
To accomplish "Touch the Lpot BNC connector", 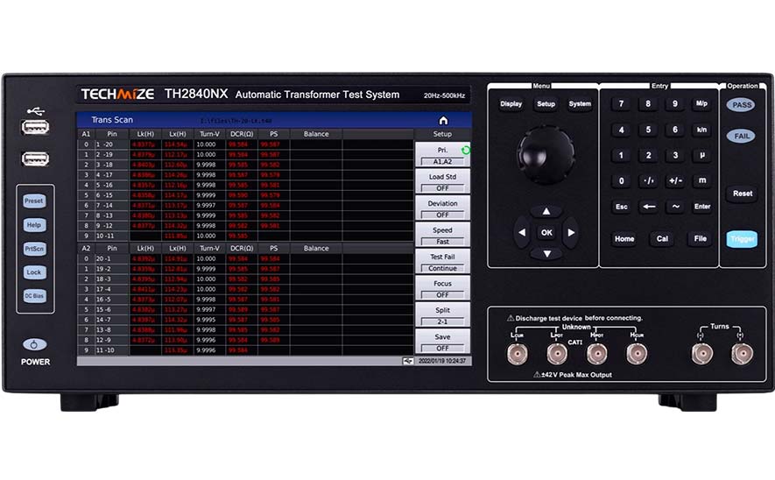I will pyautogui.click(x=557, y=354).
